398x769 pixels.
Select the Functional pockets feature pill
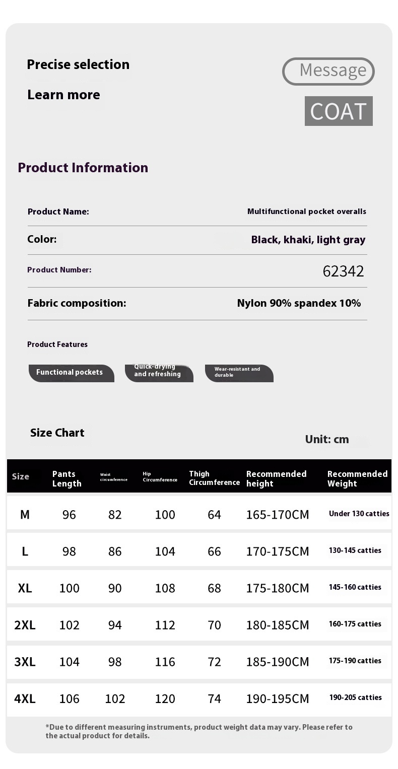tap(71, 373)
